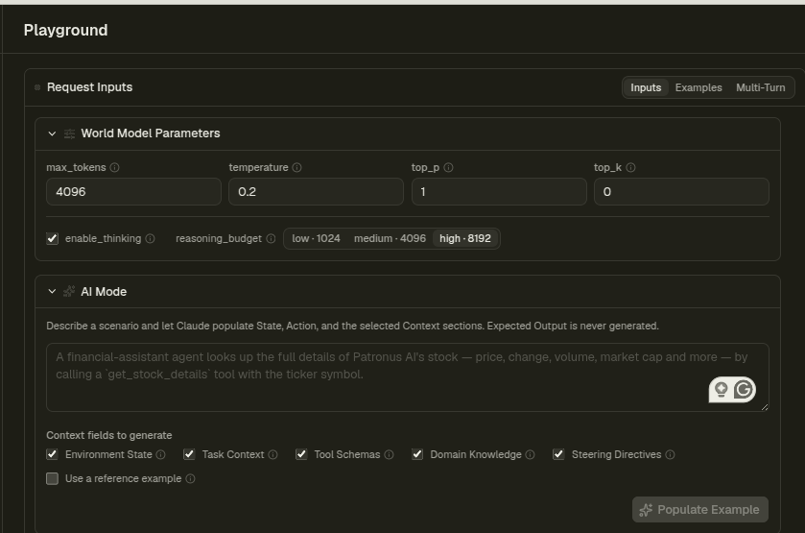Image resolution: width=805 pixels, height=533 pixels.
Task: Open the Environment State info icon
Action: [x=160, y=454]
